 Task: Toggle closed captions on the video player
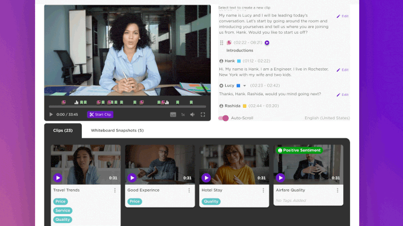(x=173, y=115)
